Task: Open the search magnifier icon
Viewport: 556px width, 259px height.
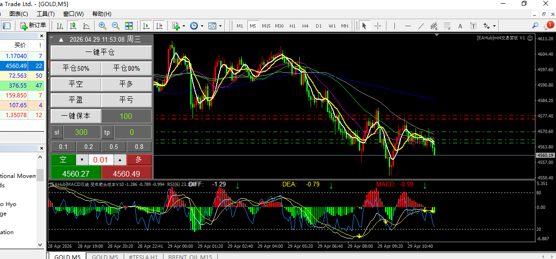Action: (x=535, y=26)
